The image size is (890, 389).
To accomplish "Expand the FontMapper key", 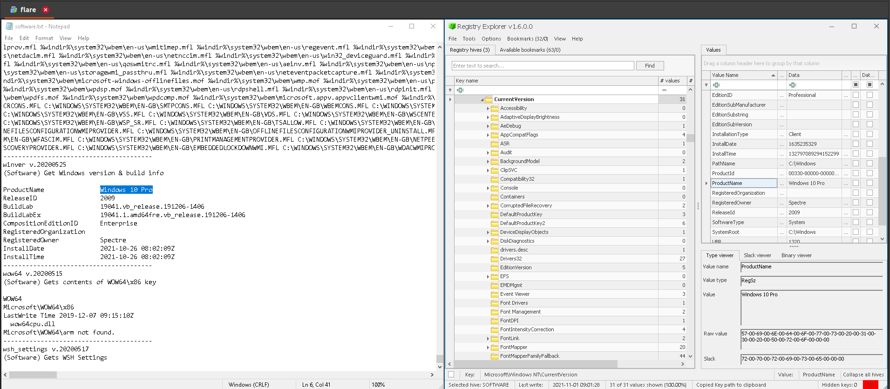I will [x=488, y=347].
